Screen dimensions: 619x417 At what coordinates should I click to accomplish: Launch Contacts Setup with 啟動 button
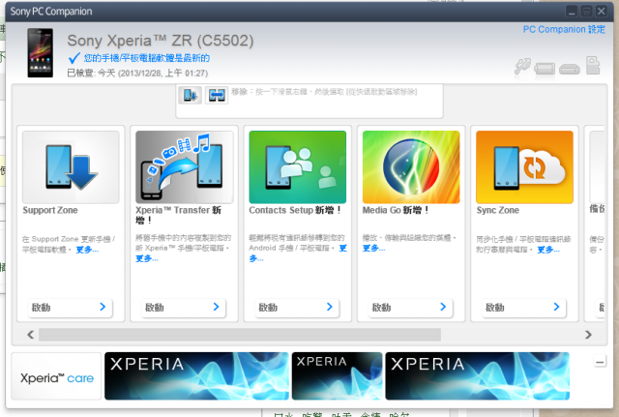click(x=297, y=308)
